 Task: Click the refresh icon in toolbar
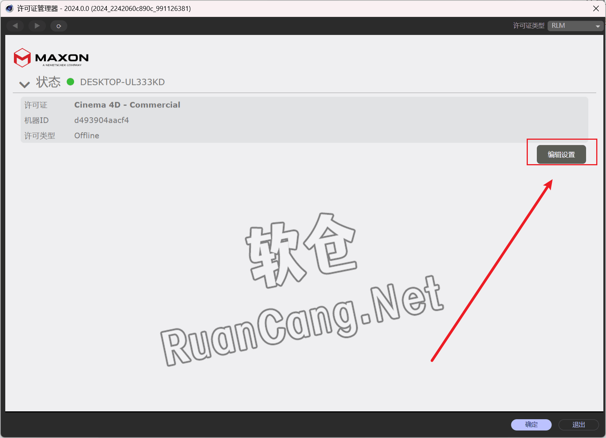[x=59, y=26]
